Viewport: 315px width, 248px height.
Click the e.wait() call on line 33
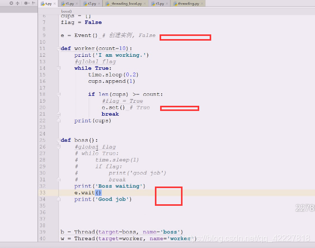[x=88, y=193]
